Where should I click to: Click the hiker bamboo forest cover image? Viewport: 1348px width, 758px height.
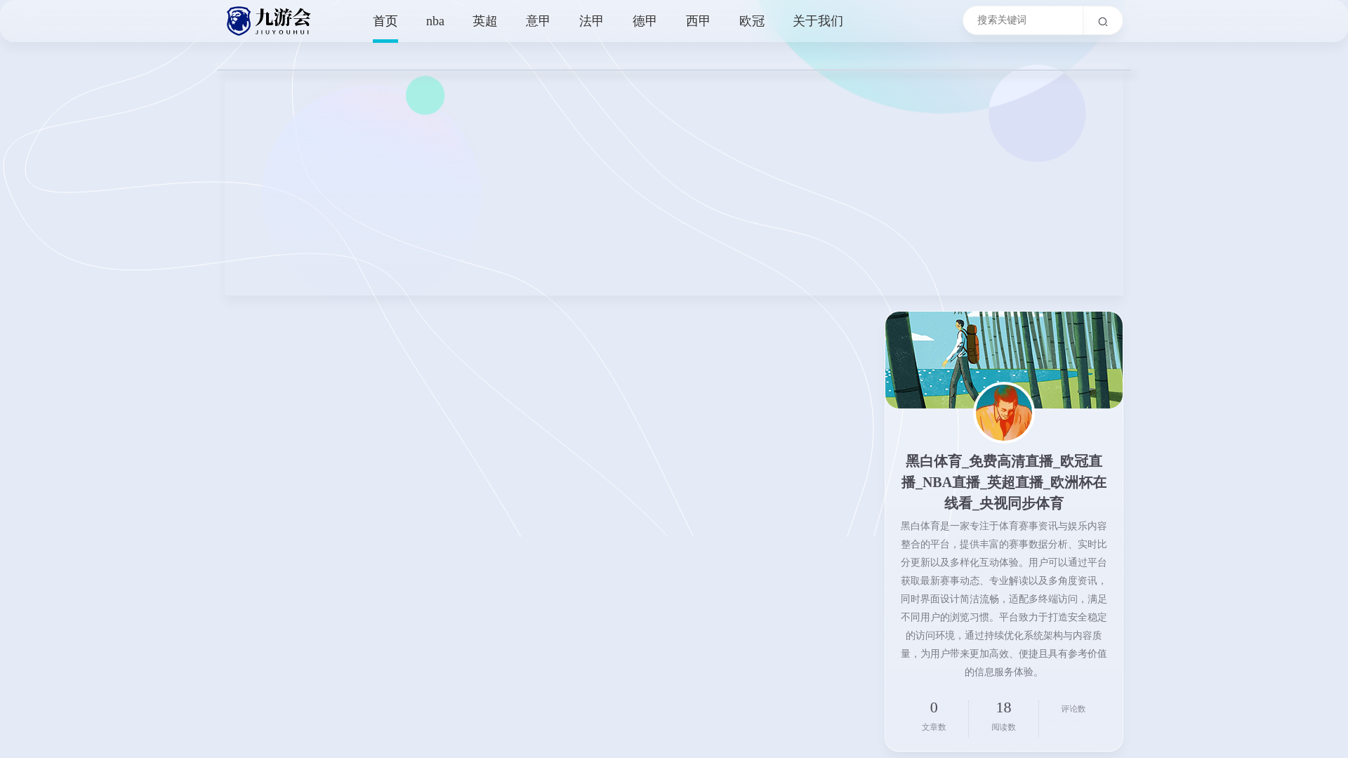(1004, 360)
